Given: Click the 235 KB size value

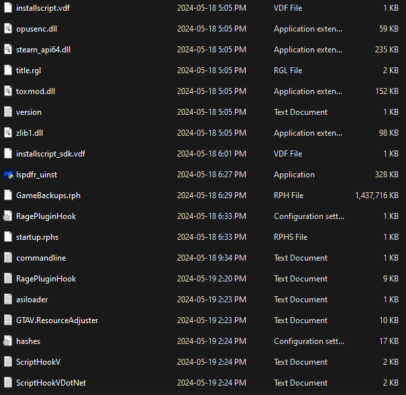Looking at the screenshot, I should 387,50.
